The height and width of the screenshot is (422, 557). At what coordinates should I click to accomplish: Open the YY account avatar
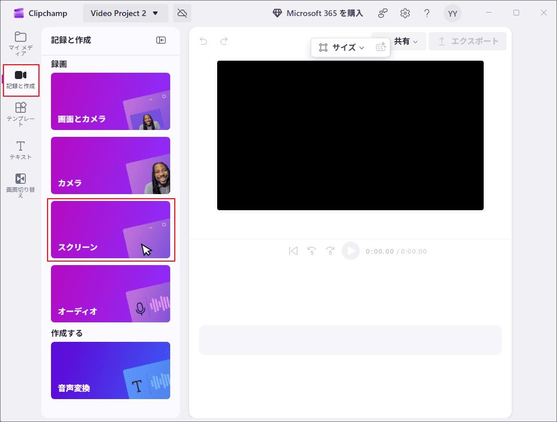(x=453, y=14)
